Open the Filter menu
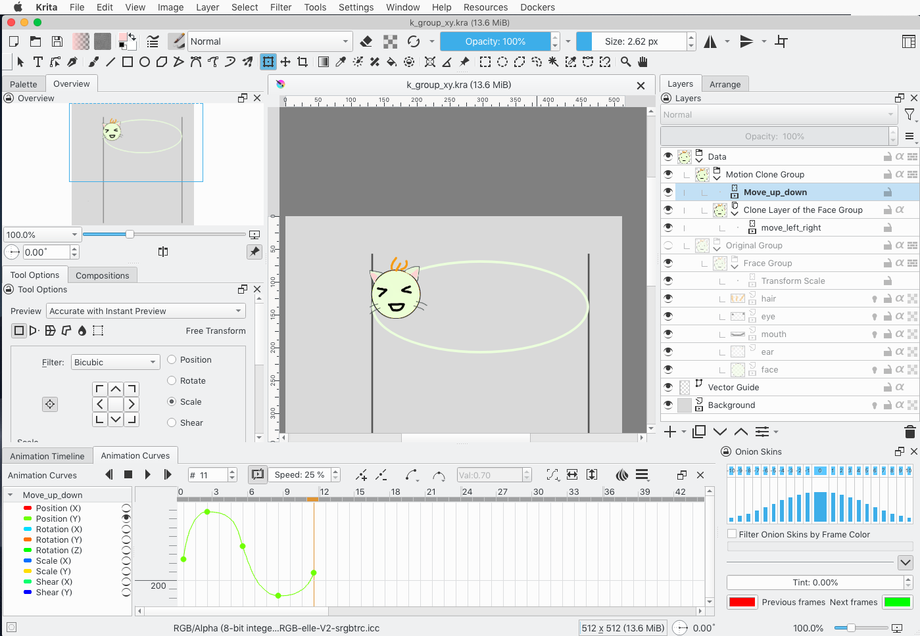 (281, 7)
